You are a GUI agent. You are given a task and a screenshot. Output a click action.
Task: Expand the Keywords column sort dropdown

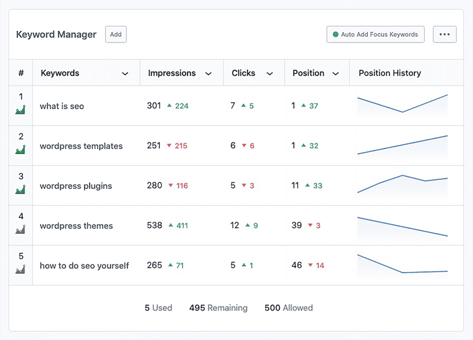(125, 73)
